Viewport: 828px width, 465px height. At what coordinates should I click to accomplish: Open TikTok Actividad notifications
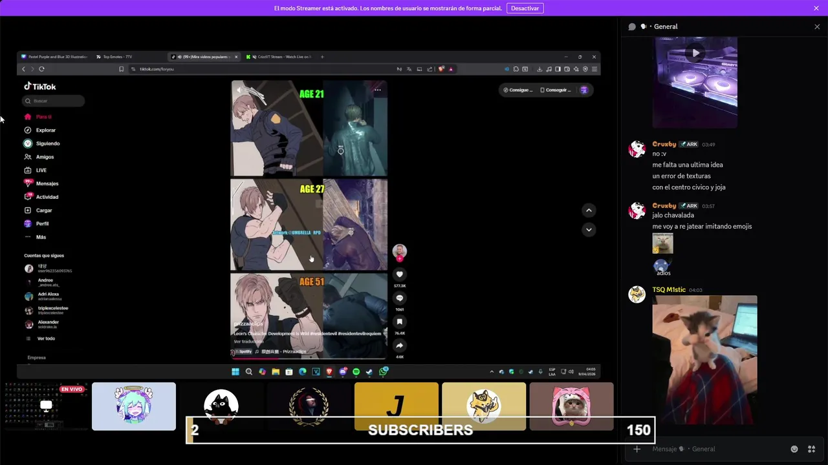tap(41, 197)
